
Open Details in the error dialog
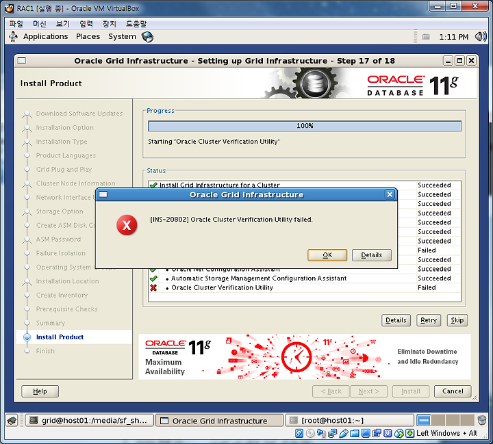click(x=371, y=254)
